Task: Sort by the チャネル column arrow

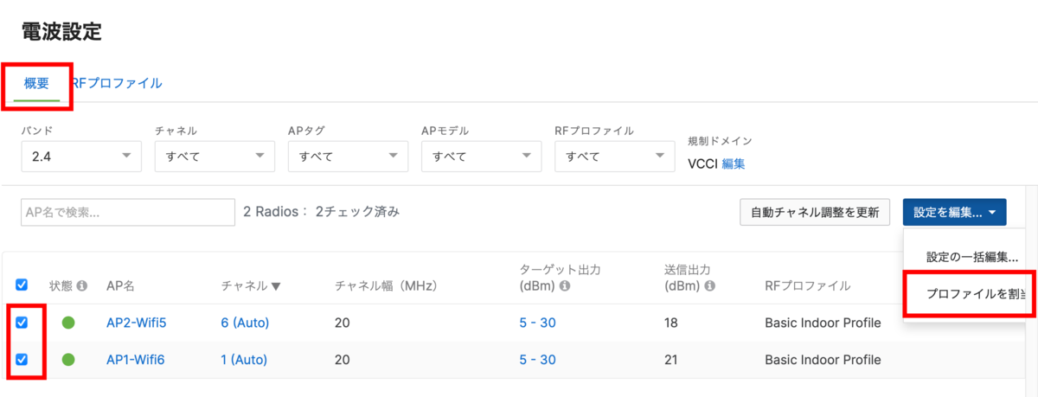Action: click(x=276, y=285)
